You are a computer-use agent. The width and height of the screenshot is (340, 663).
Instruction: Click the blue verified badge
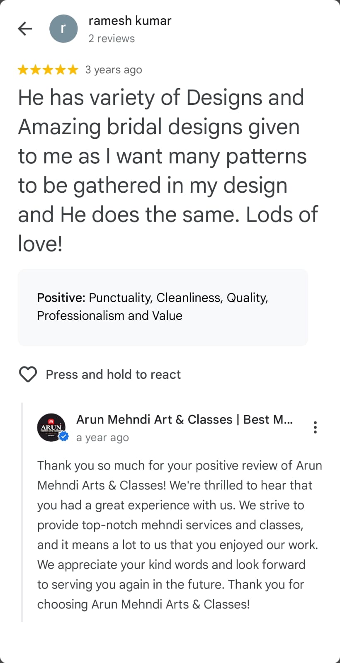64,436
